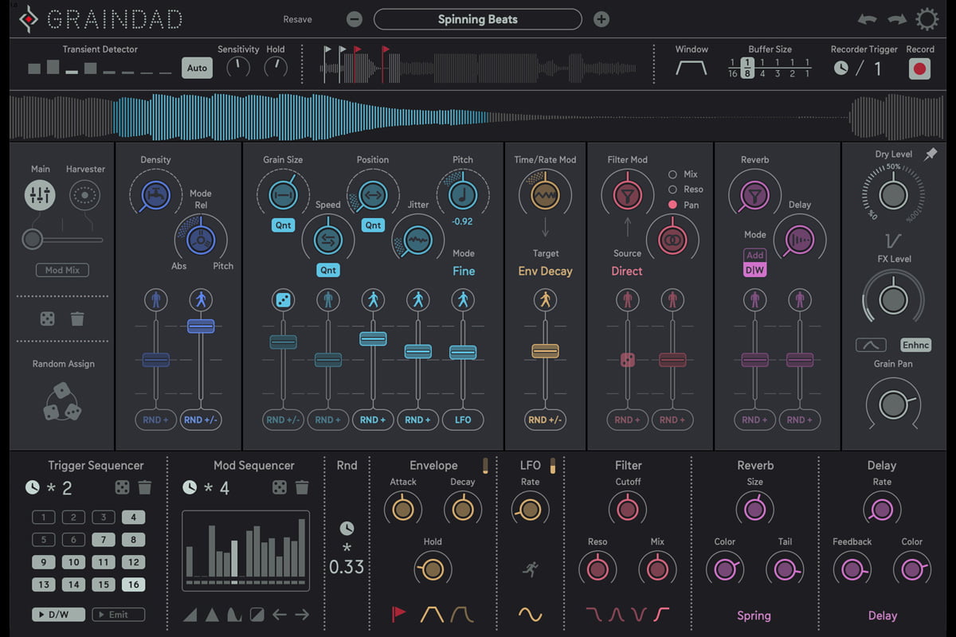
Task: Load next preset with plus button
Action: pos(601,19)
